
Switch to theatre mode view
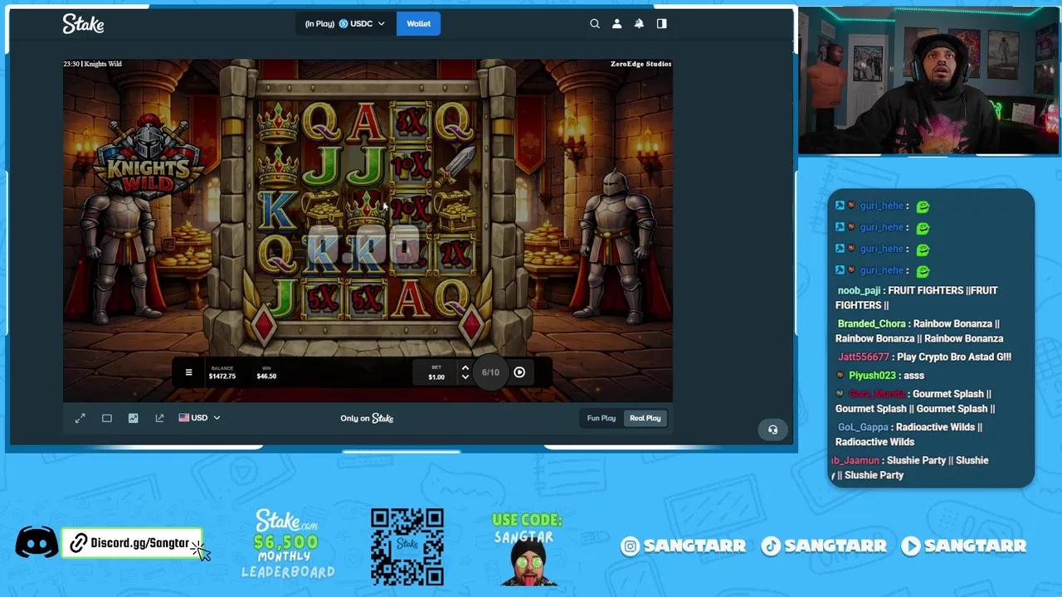point(107,418)
